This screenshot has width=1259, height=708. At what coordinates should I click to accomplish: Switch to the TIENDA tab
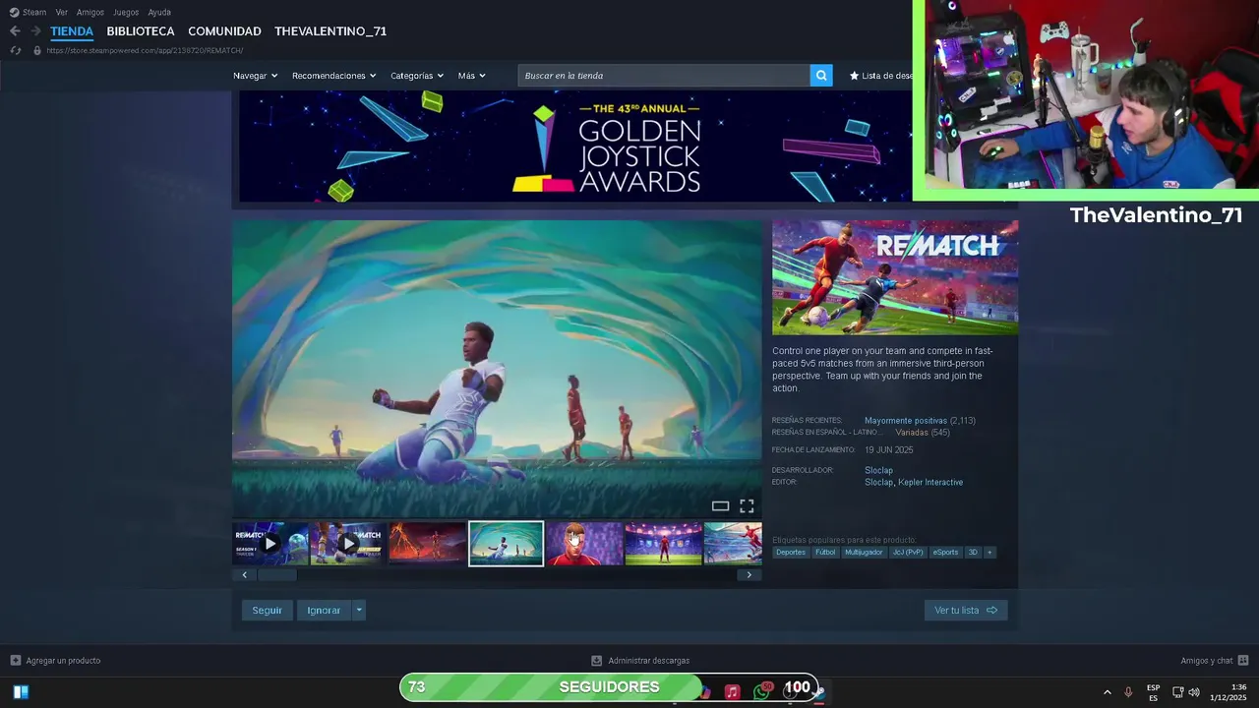point(72,31)
